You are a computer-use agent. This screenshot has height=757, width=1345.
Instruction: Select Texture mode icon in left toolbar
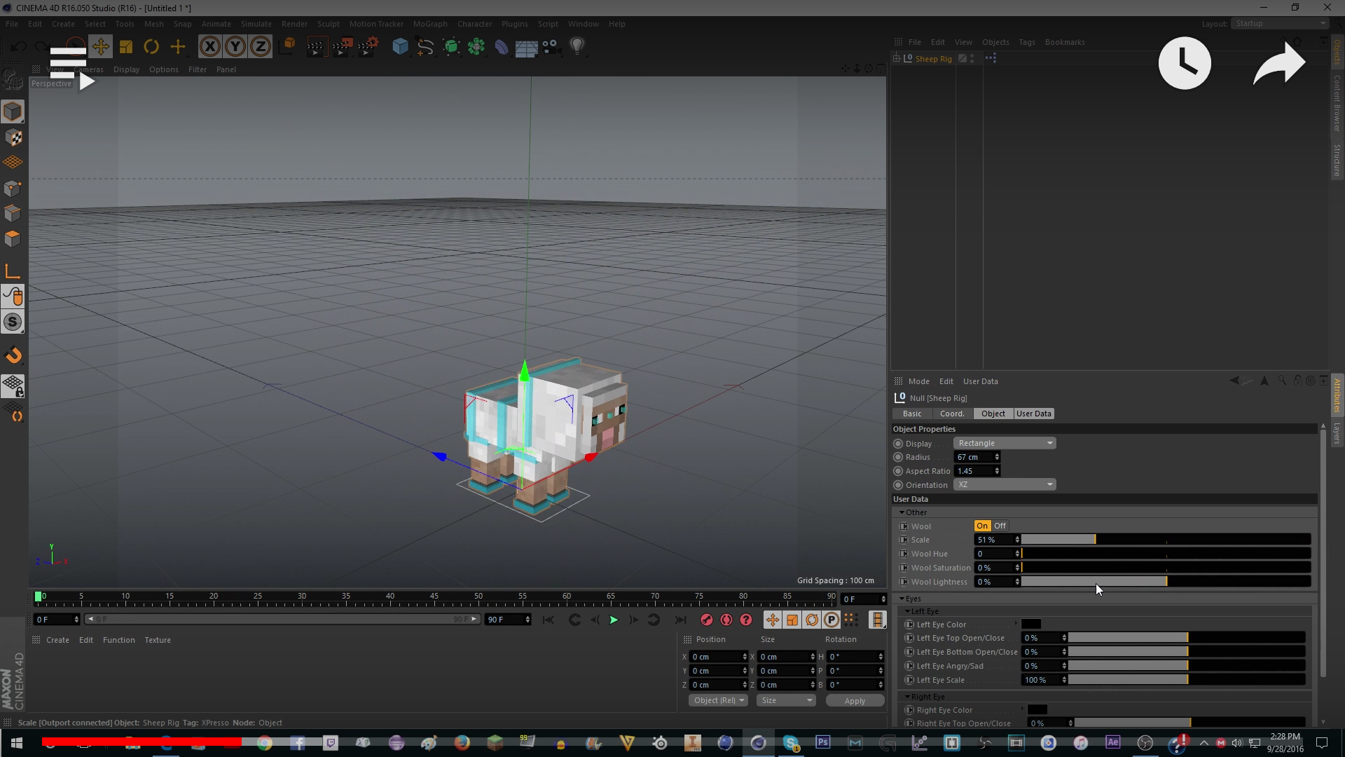(x=13, y=137)
